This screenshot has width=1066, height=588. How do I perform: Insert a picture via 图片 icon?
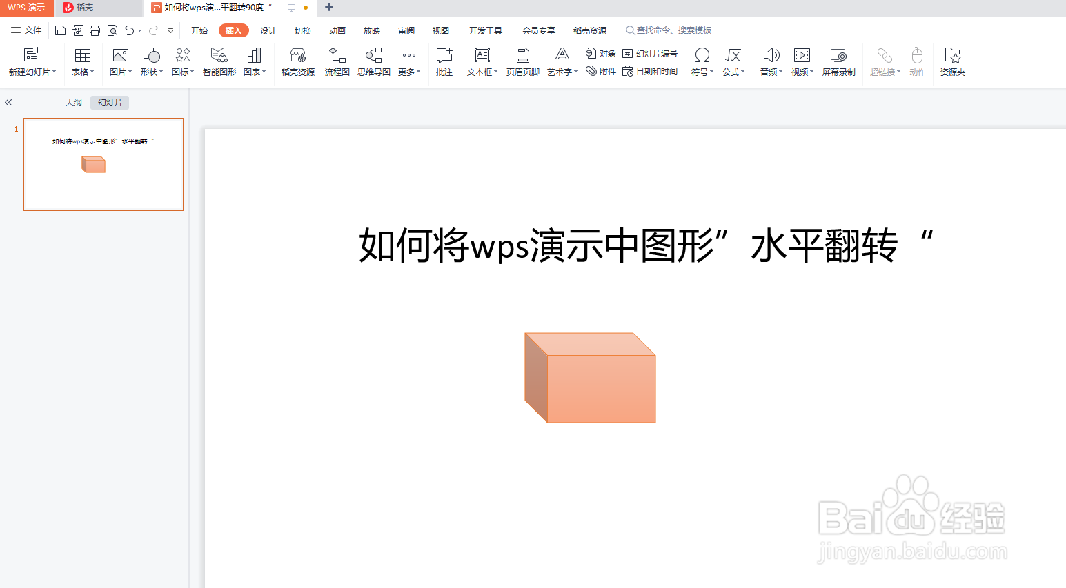click(121, 55)
